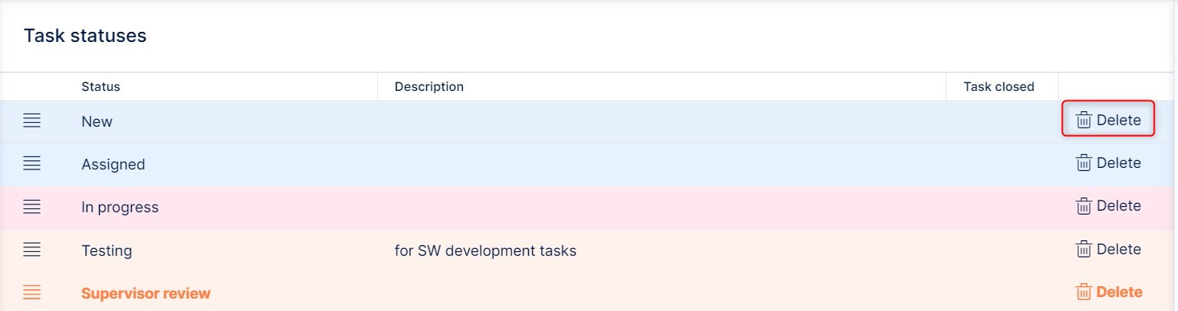This screenshot has width=1178, height=311.
Task: Click drag handle icon for New status
Action: tap(31, 121)
